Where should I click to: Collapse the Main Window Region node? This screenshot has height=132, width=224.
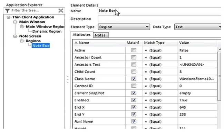[22, 26]
